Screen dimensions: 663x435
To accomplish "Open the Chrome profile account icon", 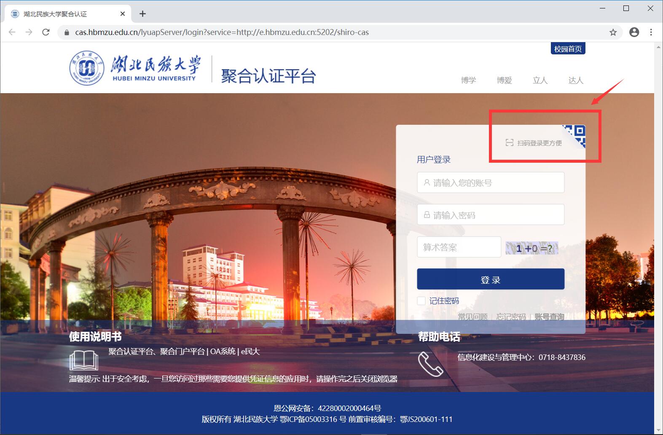I will pos(634,32).
